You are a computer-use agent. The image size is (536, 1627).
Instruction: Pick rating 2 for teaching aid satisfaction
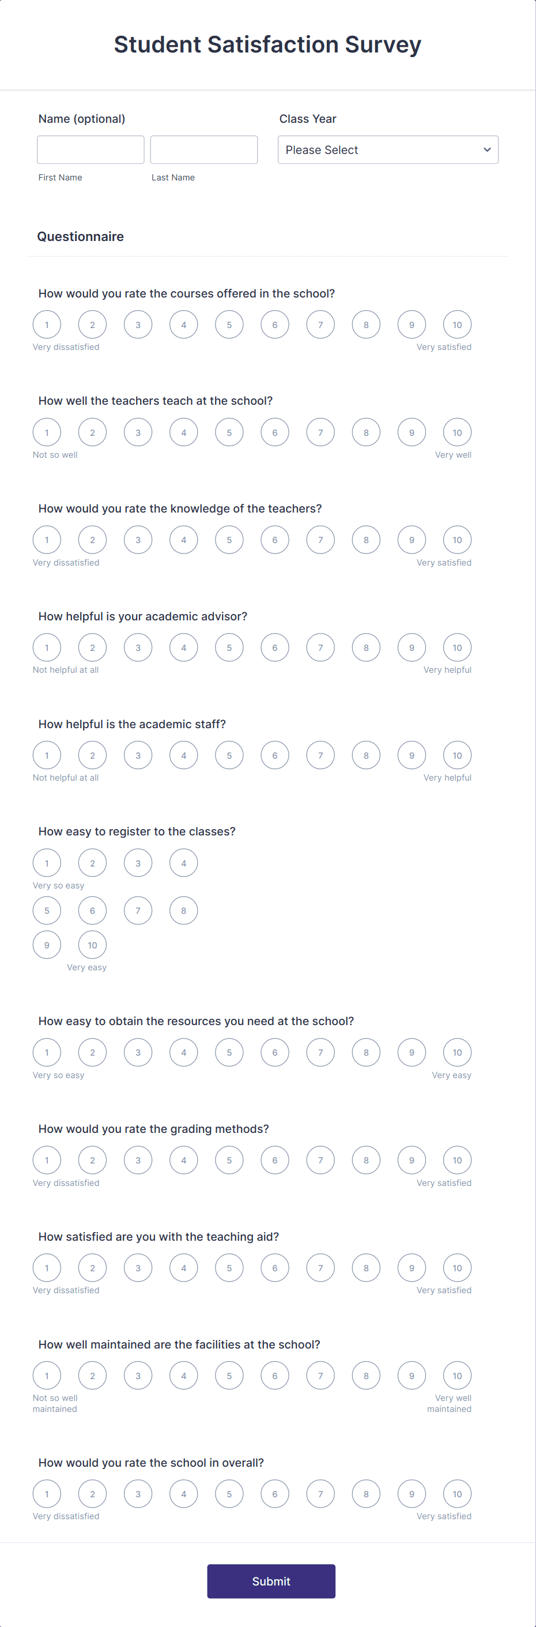coord(92,1268)
